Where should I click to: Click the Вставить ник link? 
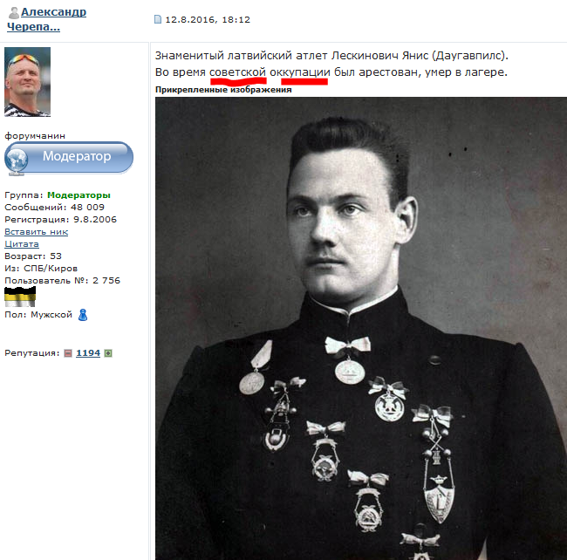(36, 232)
